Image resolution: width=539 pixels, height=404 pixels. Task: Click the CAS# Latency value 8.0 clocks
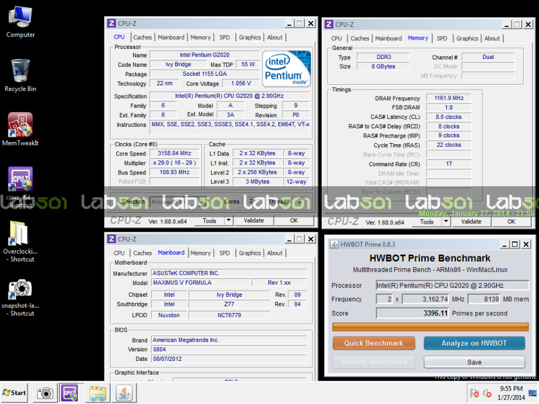[x=449, y=117]
